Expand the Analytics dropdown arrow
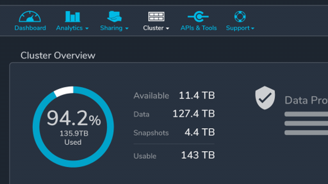 (87, 29)
